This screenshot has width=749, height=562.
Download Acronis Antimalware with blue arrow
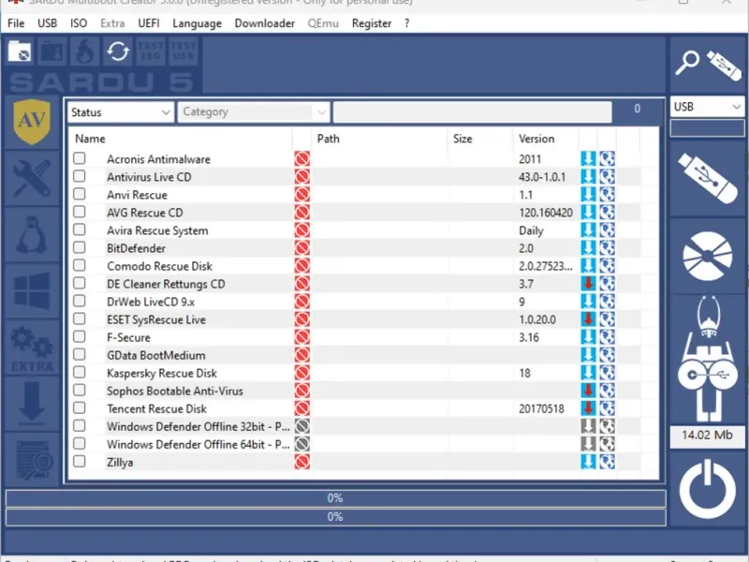pos(588,158)
